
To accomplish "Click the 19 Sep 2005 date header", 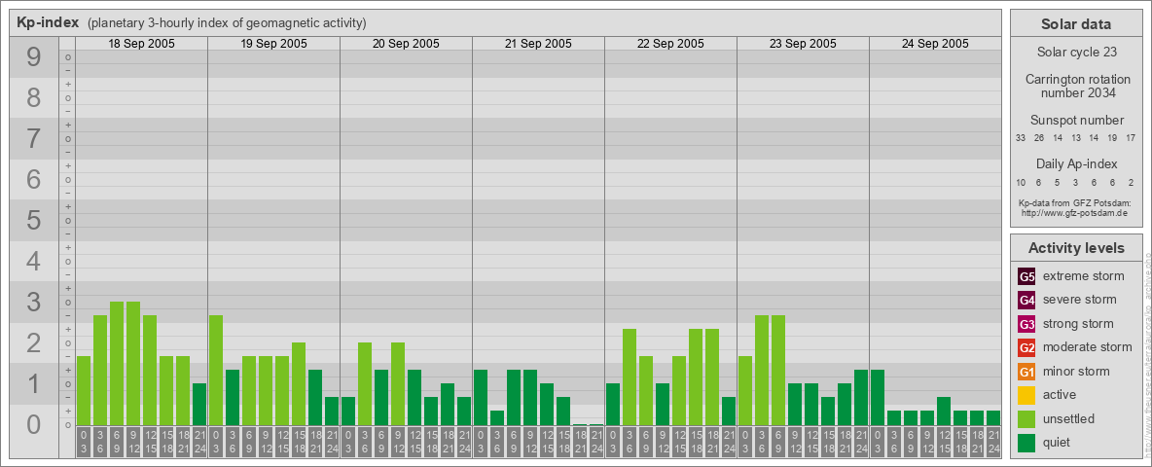I will (274, 44).
